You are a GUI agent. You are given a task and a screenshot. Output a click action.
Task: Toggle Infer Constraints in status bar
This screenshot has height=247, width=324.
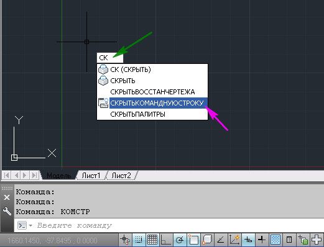tap(125, 240)
